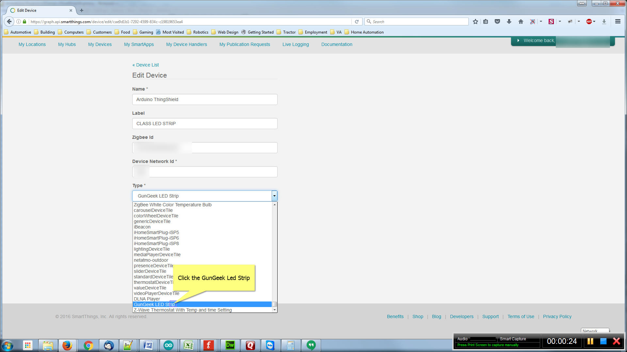Click the Pocket save icon
The height and width of the screenshot is (352, 627).
497,22
